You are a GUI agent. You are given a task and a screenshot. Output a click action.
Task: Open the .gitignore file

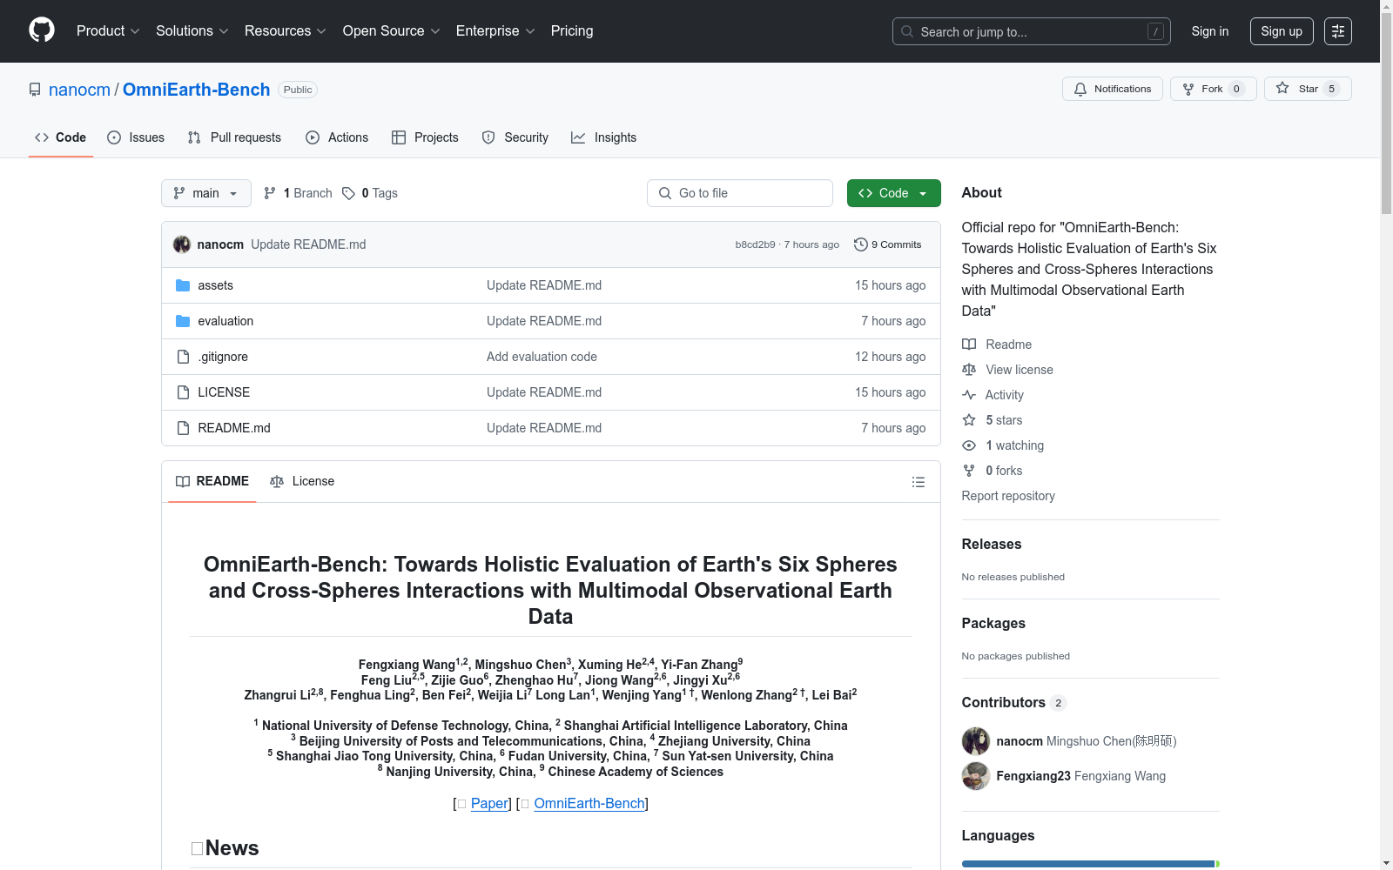223,357
